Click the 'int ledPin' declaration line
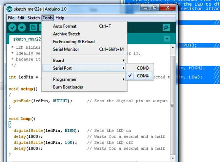The image size is (220, 162). (23, 77)
